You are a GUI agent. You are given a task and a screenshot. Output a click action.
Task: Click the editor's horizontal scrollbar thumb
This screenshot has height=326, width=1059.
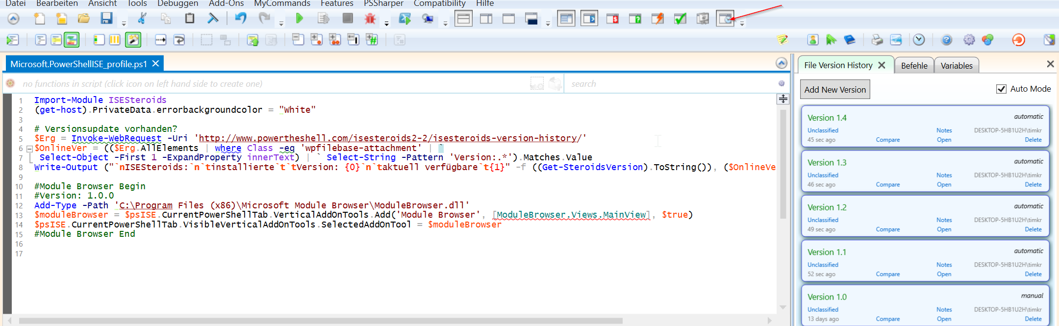321,321
